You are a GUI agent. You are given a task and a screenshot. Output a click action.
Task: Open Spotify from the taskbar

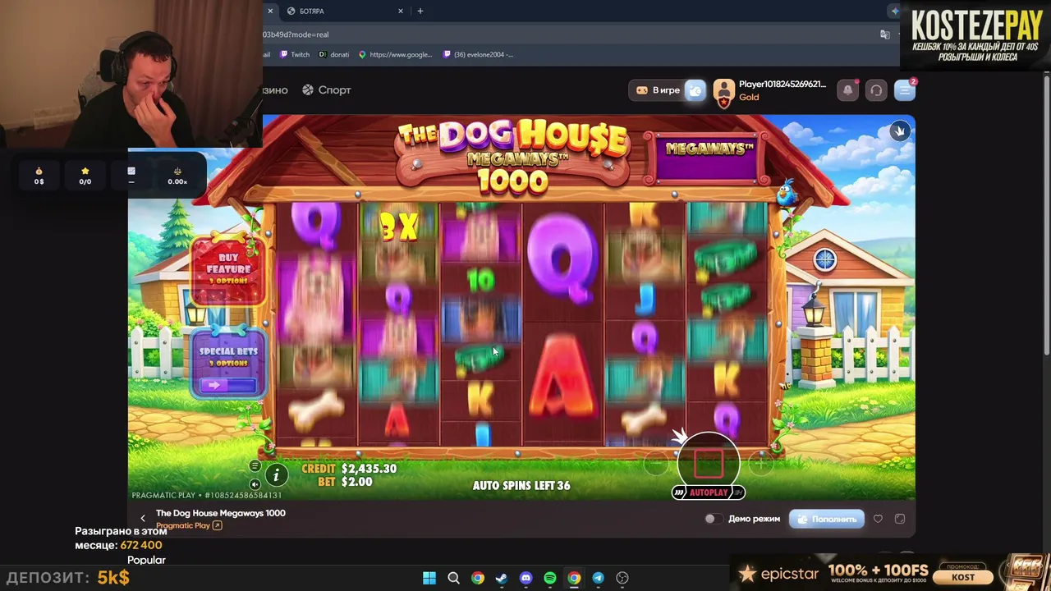coord(550,578)
